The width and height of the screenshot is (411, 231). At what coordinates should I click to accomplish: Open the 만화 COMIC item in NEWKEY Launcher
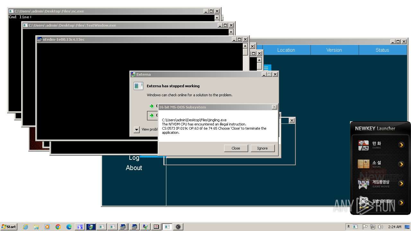pyautogui.click(x=380, y=145)
